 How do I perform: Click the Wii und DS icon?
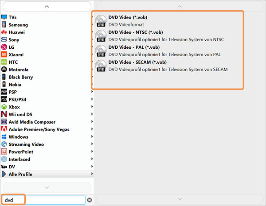pos(4,114)
